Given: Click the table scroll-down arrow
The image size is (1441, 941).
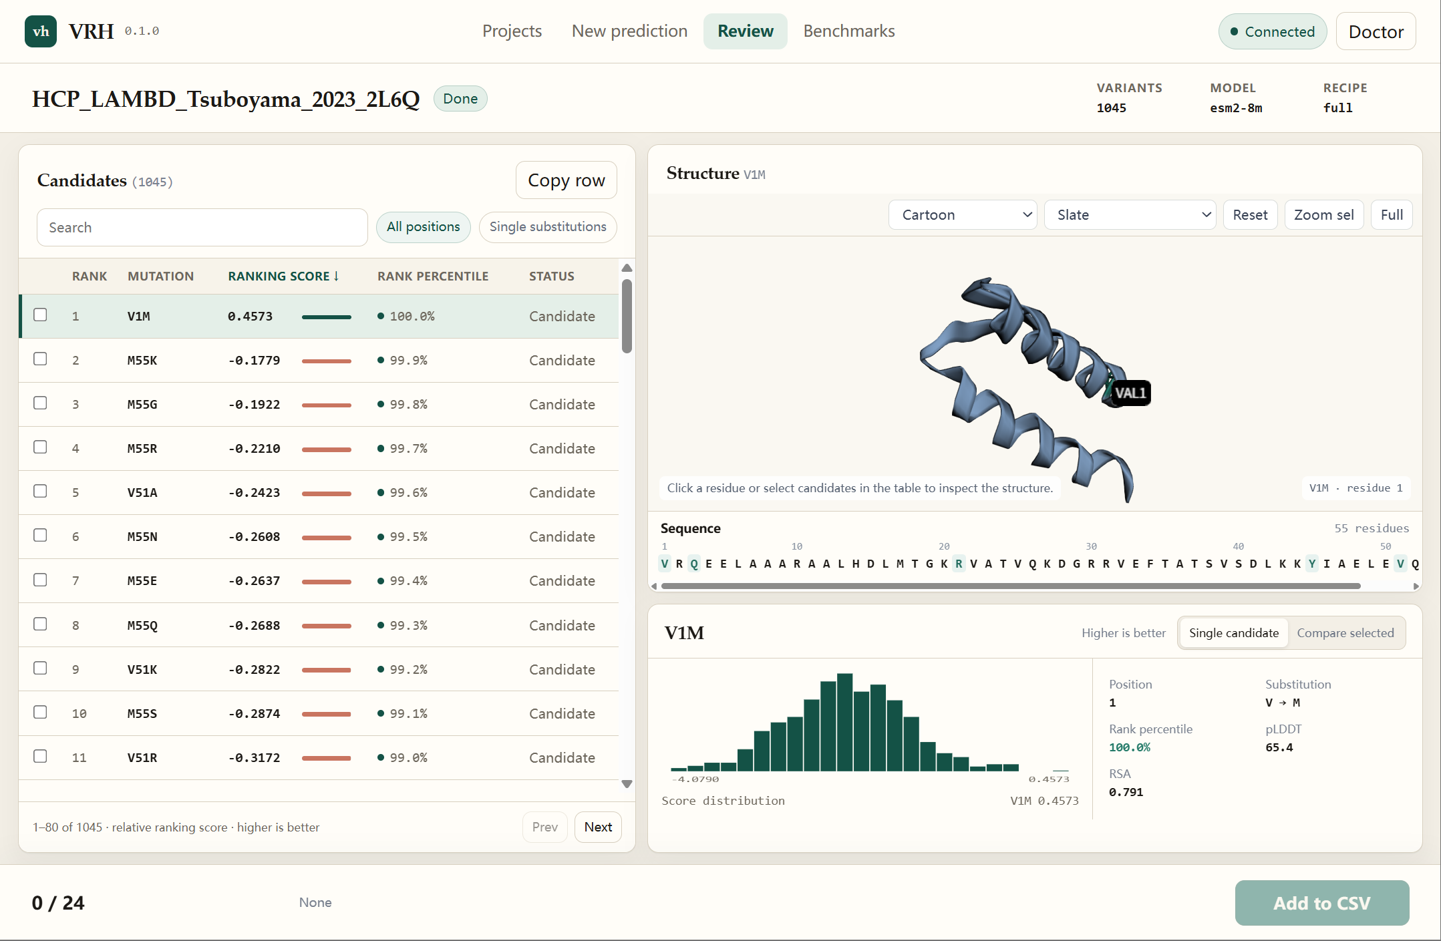Looking at the screenshot, I should (627, 783).
